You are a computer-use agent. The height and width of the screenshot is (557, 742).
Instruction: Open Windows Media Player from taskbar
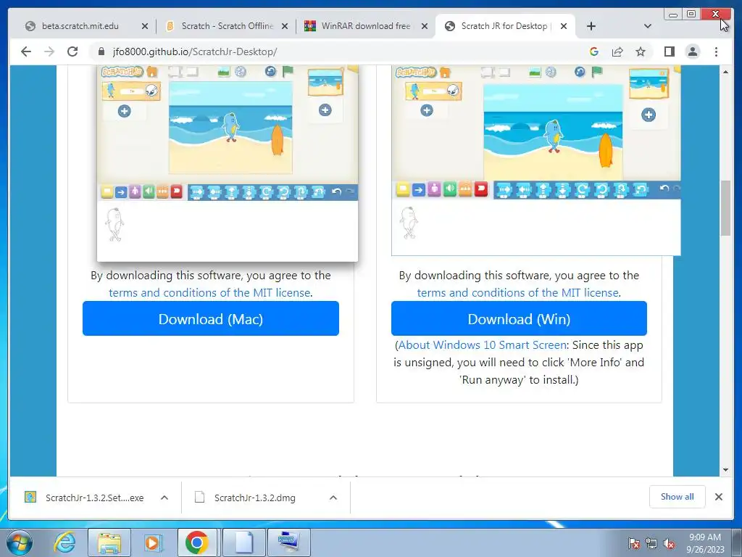[x=152, y=542]
